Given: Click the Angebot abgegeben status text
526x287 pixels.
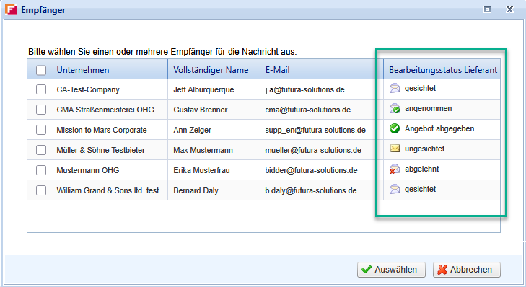Looking at the screenshot, I should 439,128.
